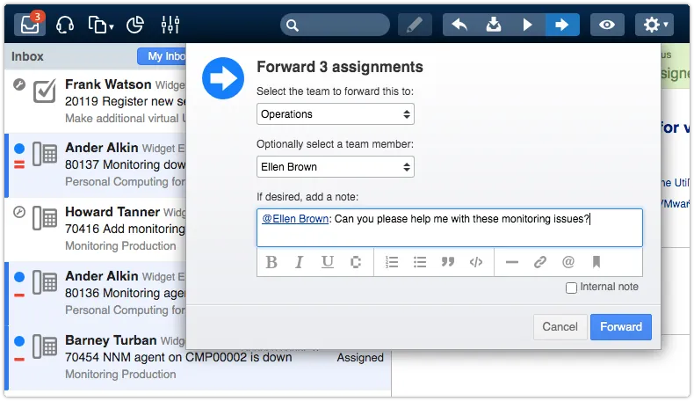The width and height of the screenshot is (694, 401).
Task: Click the request icon beside Barney Turban
Action: point(45,346)
